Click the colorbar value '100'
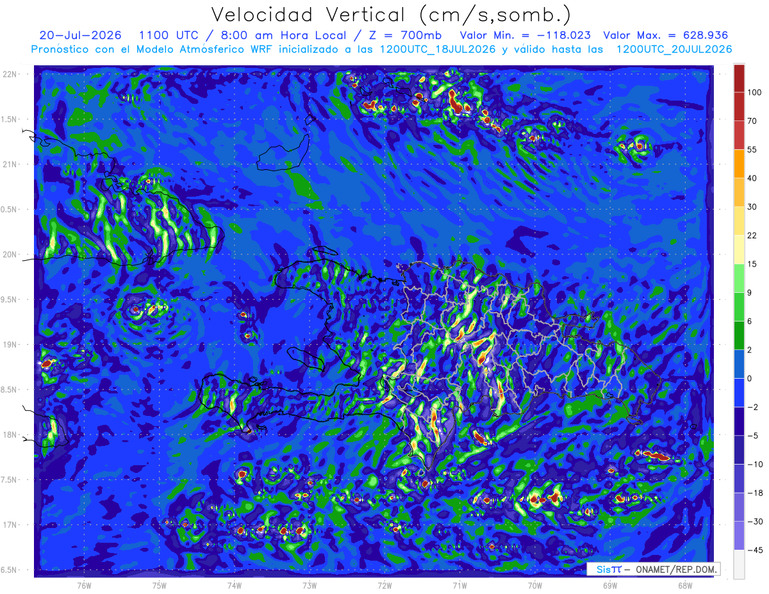This screenshot has height=594, width=769. pos(754,92)
